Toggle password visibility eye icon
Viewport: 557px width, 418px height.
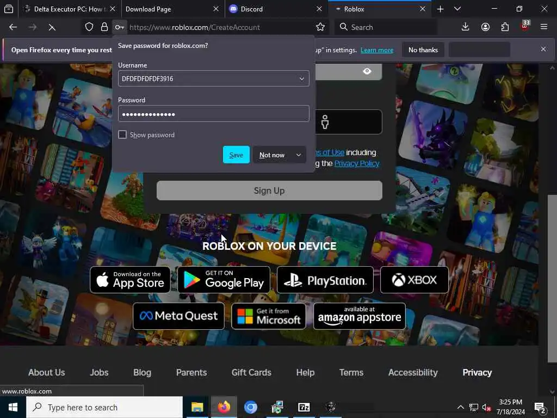coord(367,71)
